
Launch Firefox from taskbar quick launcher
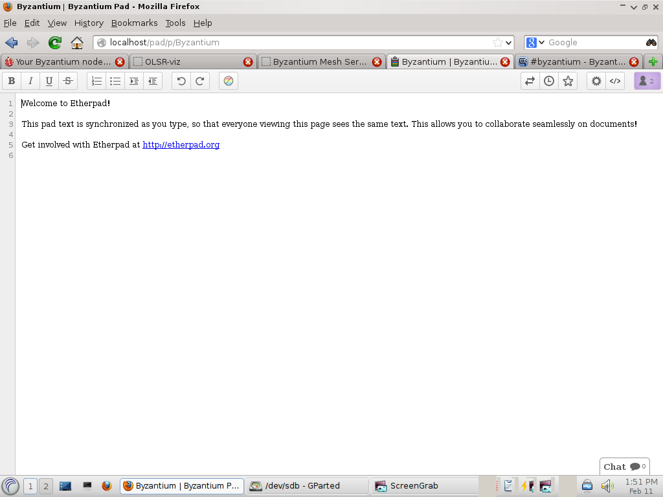coord(107,486)
